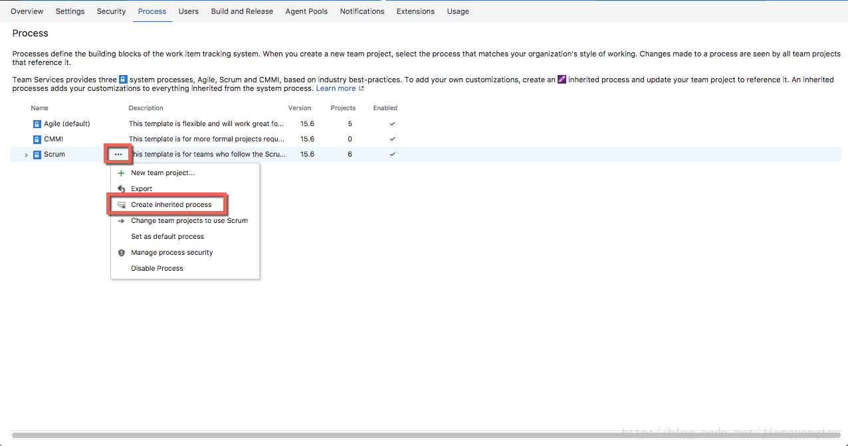Sort by the Description column header
The height and width of the screenshot is (446, 848).
coord(146,108)
